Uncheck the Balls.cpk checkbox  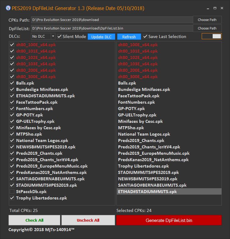(x=12, y=83)
